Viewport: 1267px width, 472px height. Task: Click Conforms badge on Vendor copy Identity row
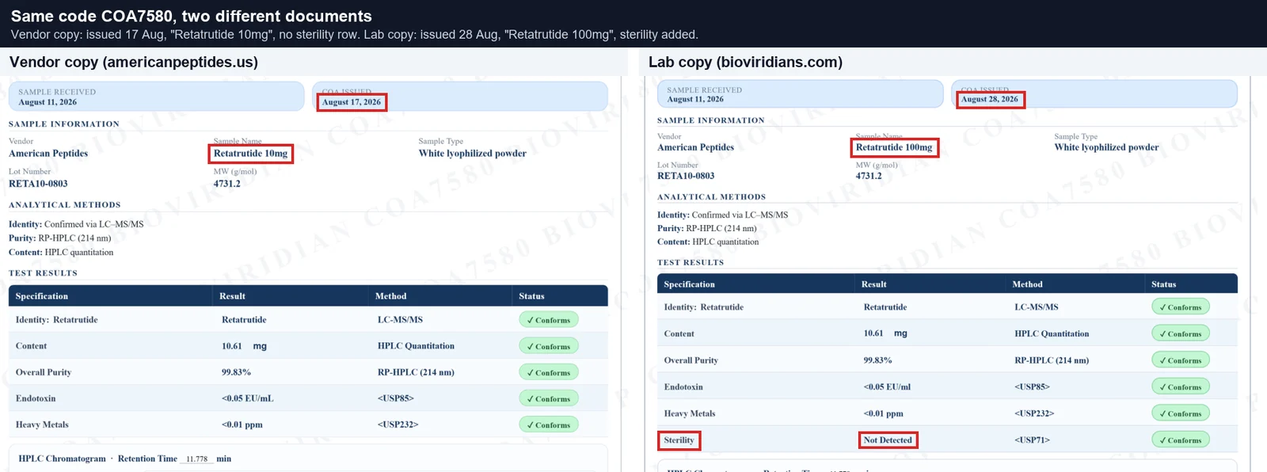click(x=549, y=320)
